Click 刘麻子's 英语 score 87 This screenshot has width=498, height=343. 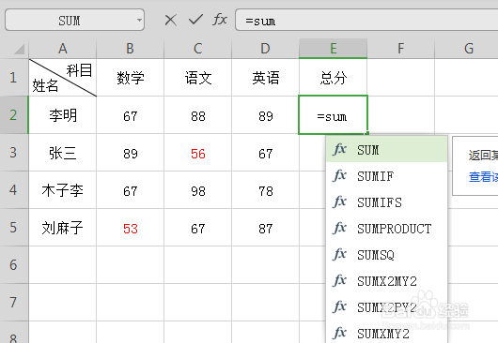[x=265, y=228]
